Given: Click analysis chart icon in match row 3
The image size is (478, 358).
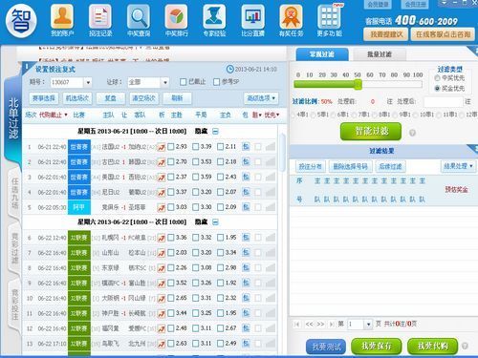Looking at the screenshot, I should click(162, 178).
